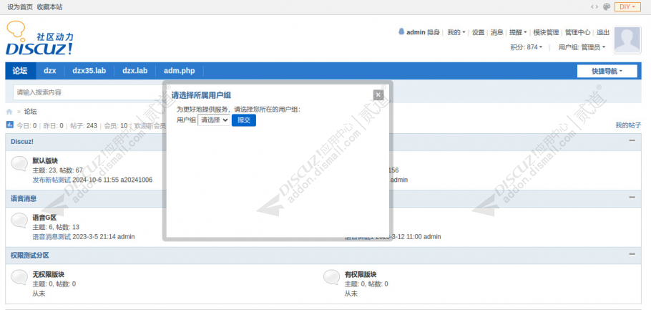Select the adm.php navigation tab
Viewport: 651px width, 310px height.
tap(180, 71)
